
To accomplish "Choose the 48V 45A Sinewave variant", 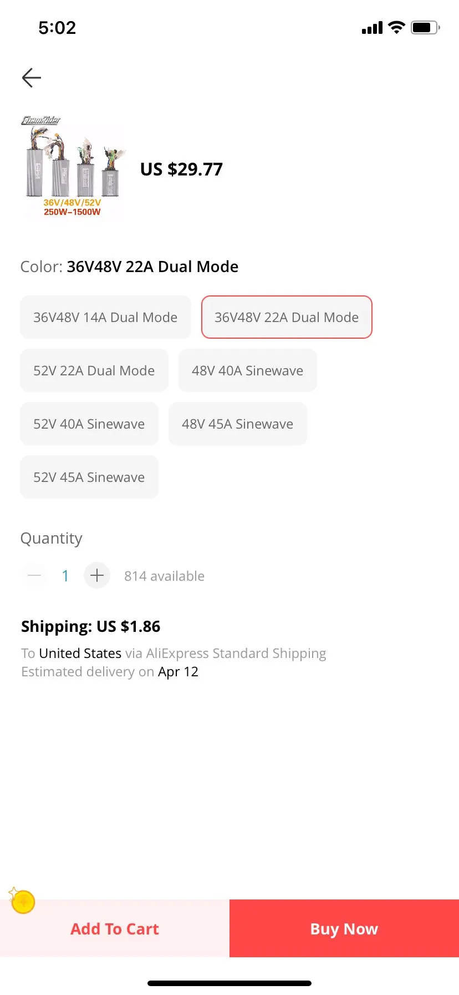I will point(237,424).
